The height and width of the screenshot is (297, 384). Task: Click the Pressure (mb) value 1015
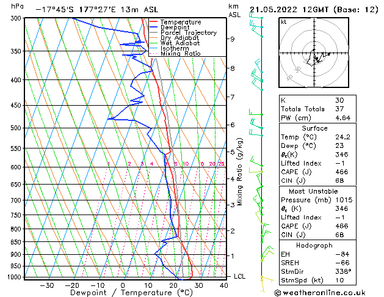click(x=344, y=200)
